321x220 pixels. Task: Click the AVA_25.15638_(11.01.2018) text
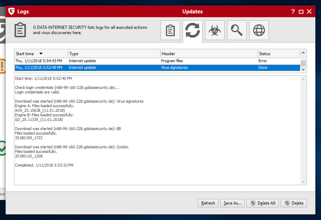coord(40,110)
